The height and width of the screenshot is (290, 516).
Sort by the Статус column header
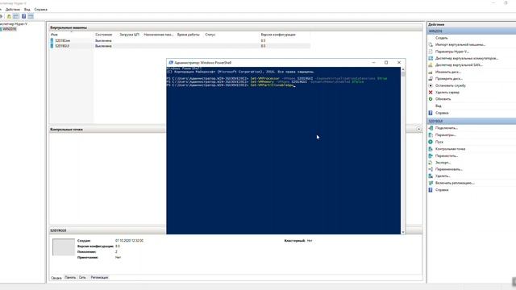(210, 35)
